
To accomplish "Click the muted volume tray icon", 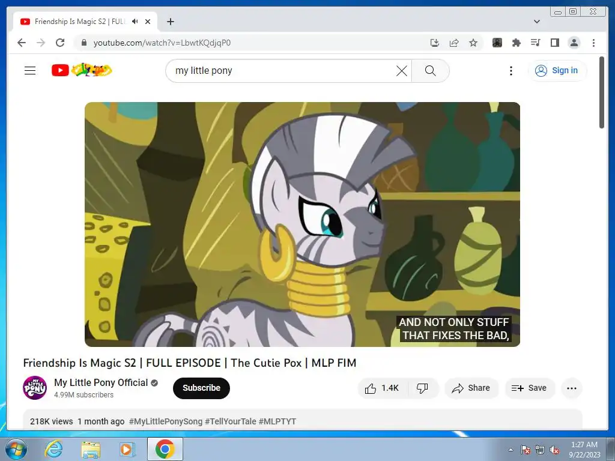I will tap(554, 450).
